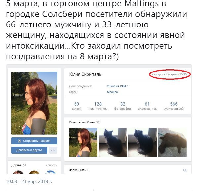Open the 61 видеозапись counter
Image resolution: width=203 pixels, height=191 pixels.
click(x=147, y=106)
